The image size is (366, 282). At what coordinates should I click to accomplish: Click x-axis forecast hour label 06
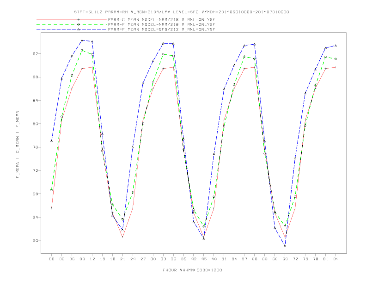click(72, 259)
